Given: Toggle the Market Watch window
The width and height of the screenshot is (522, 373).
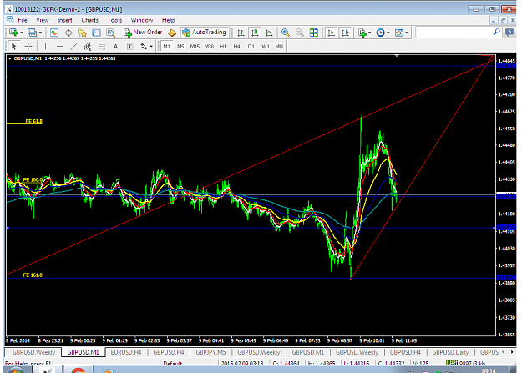Looking at the screenshot, I should pyautogui.click(x=54, y=33).
